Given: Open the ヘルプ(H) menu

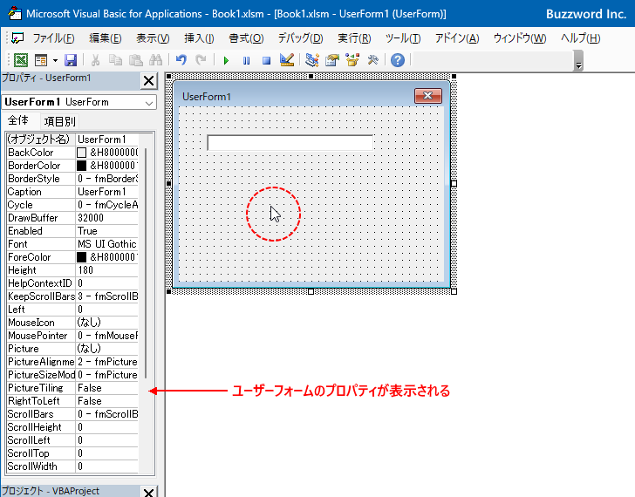Looking at the screenshot, I should pos(580,38).
